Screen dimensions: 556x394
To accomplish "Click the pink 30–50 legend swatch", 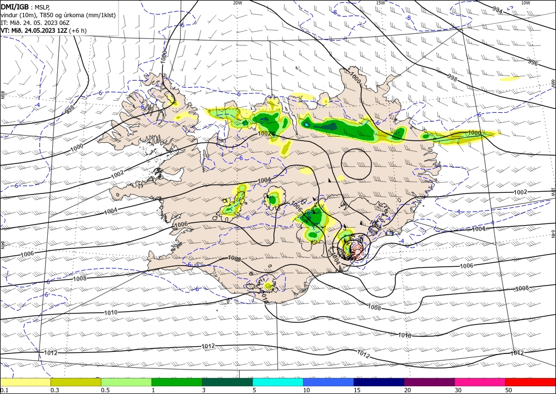I will coord(480,382).
